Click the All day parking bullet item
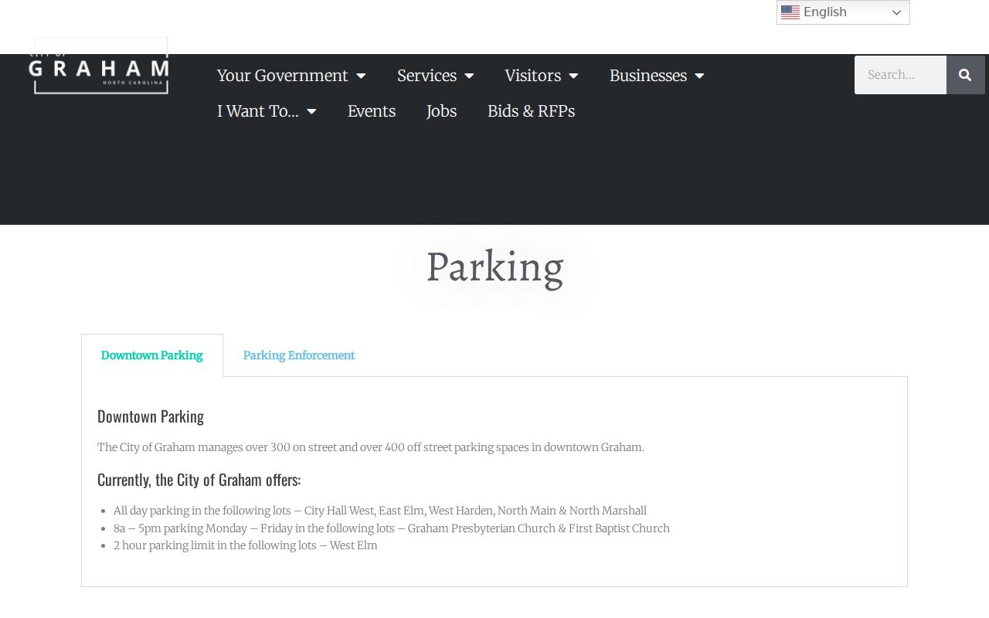 pyautogui.click(x=380, y=511)
